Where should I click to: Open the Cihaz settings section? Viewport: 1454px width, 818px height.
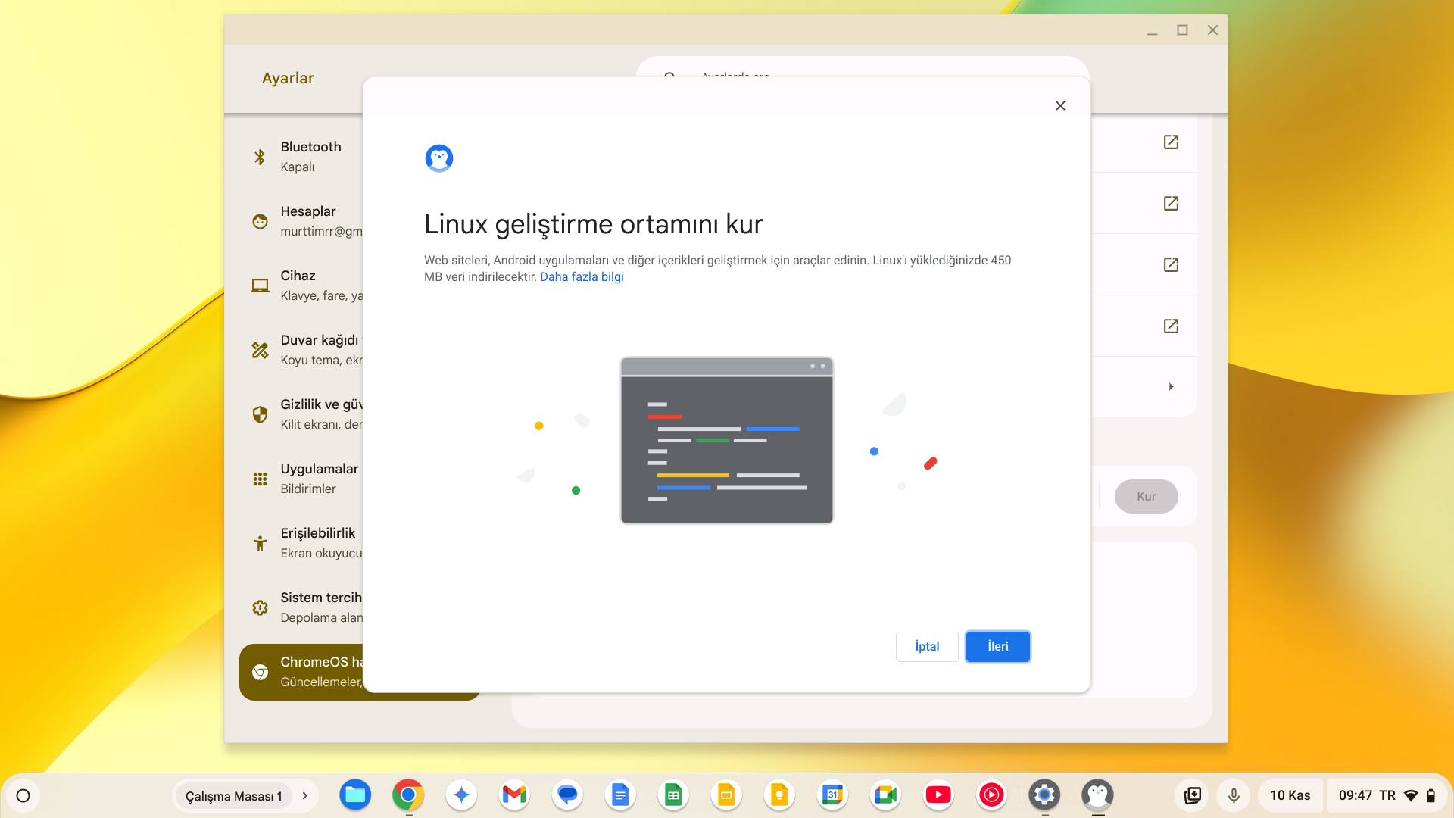pos(303,286)
